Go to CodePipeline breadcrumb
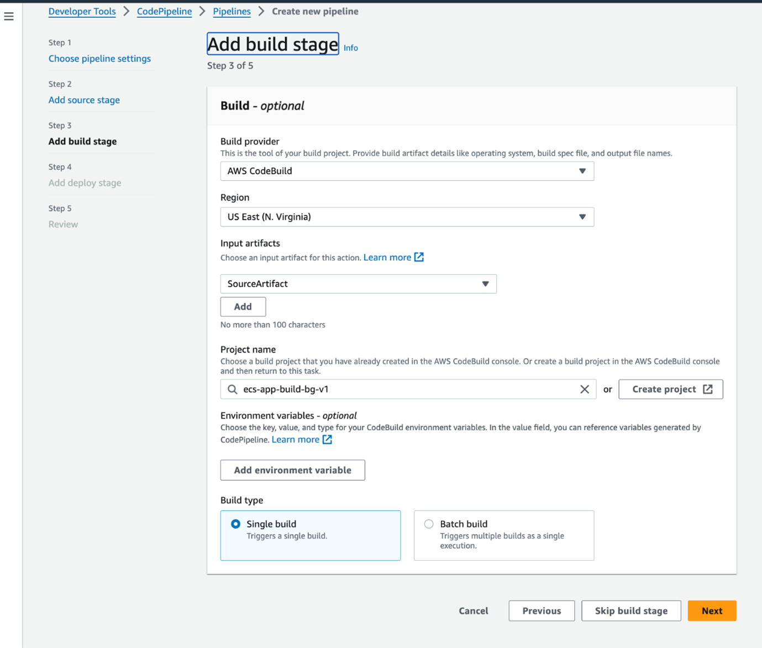Screen dimensions: 762x648 click(164, 12)
